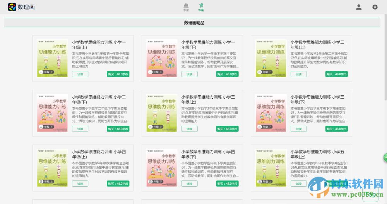Open the 书架 bookshelf tab

tap(186, 7)
